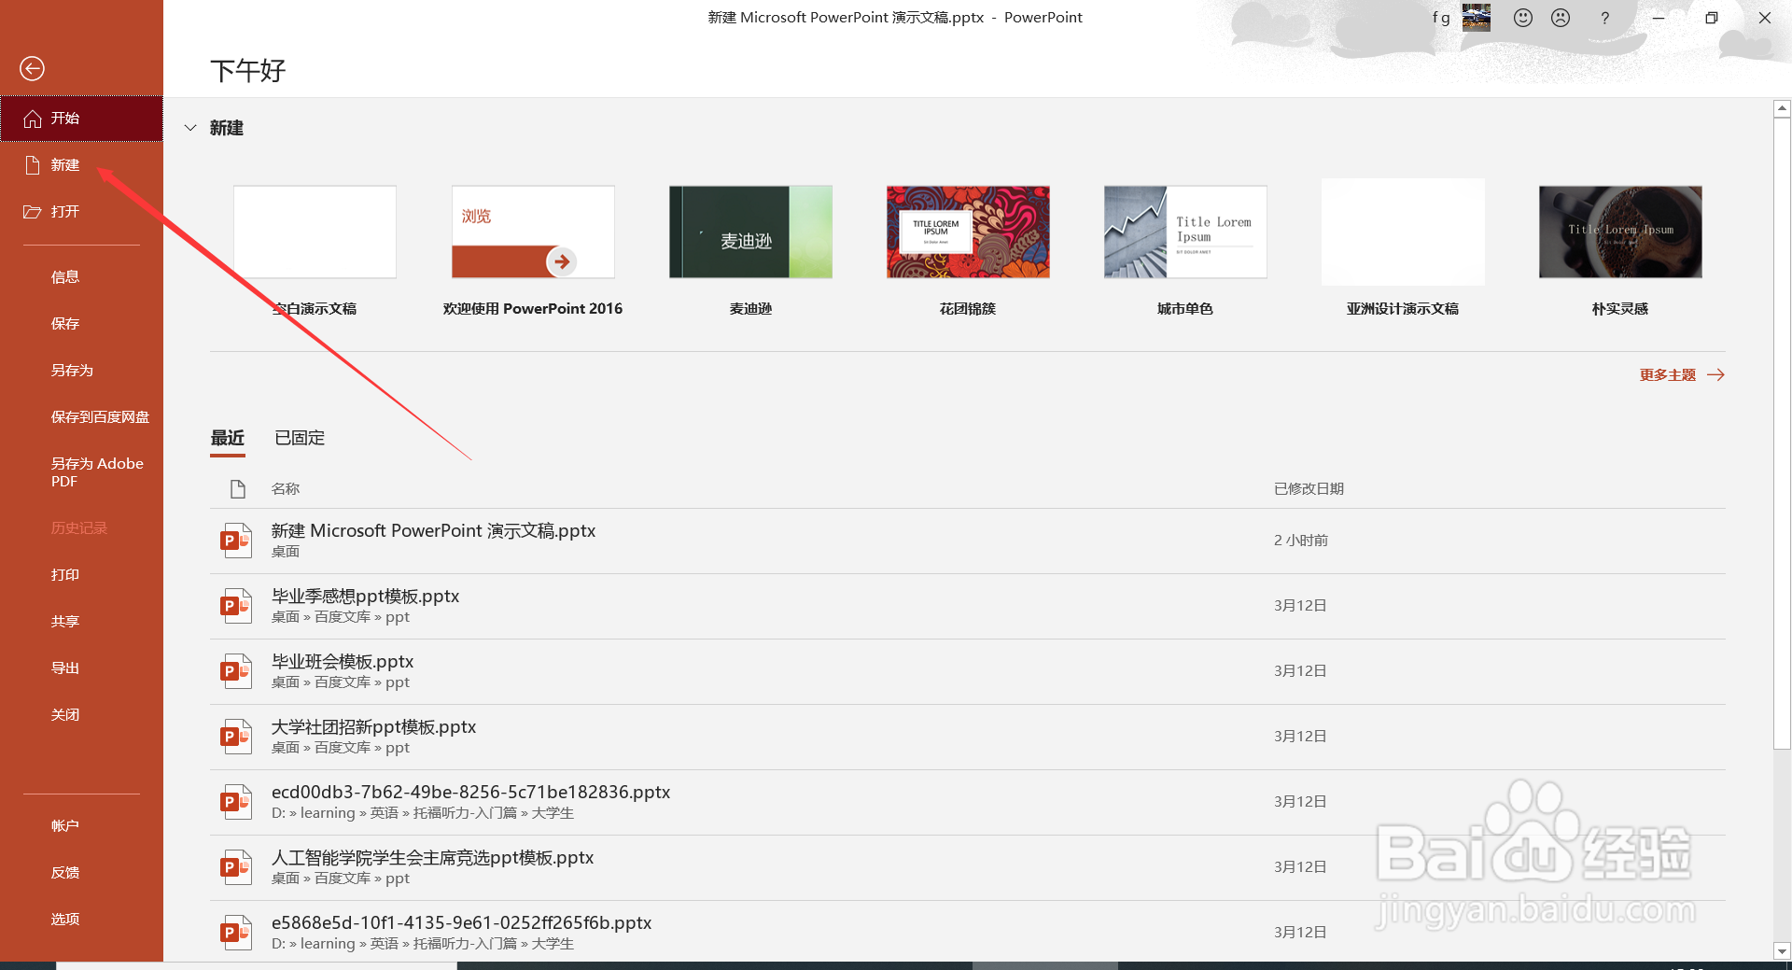Click the 2 小时前 modified date
The height and width of the screenshot is (970, 1792).
[1301, 541]
